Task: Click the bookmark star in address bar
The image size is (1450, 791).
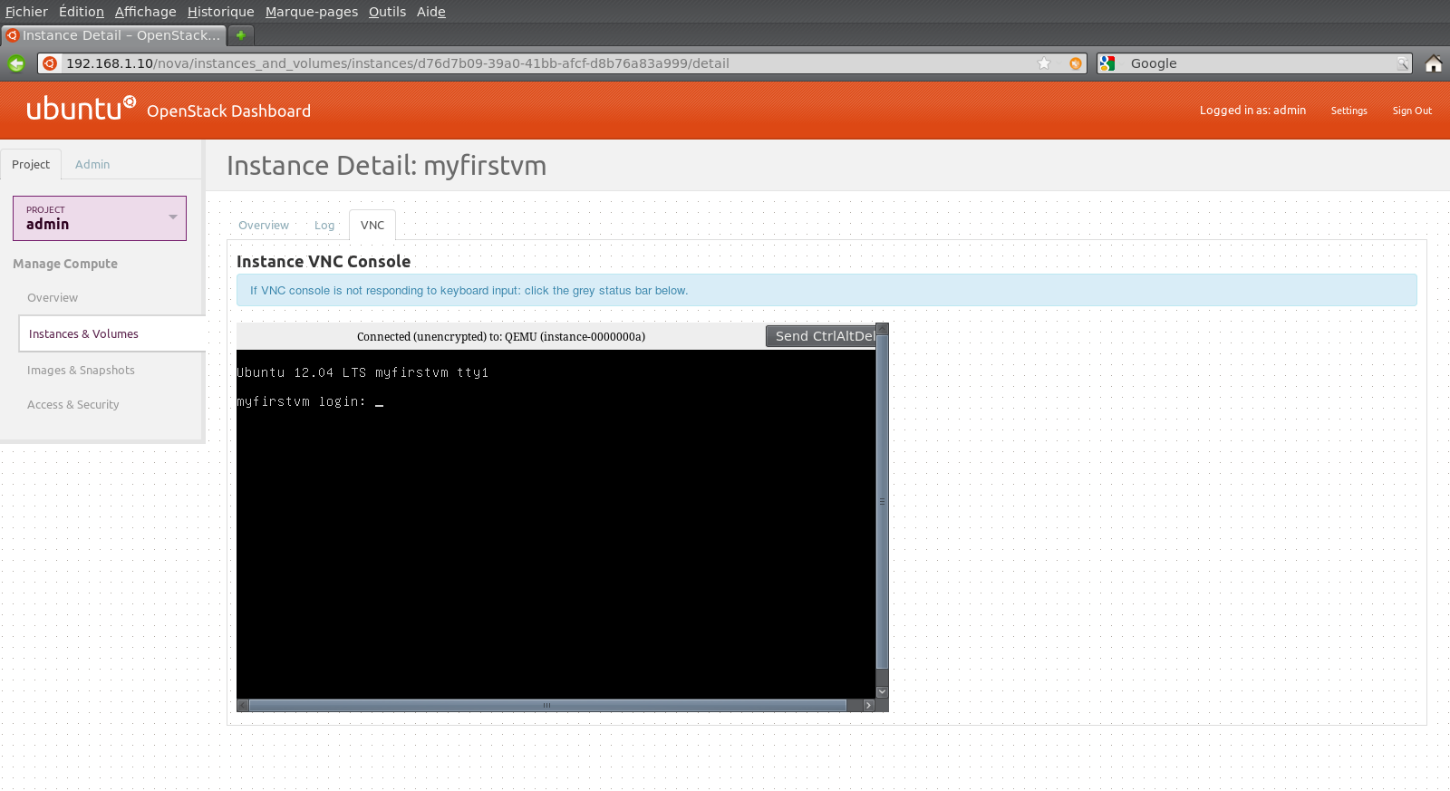Action: click(1044, 63)
